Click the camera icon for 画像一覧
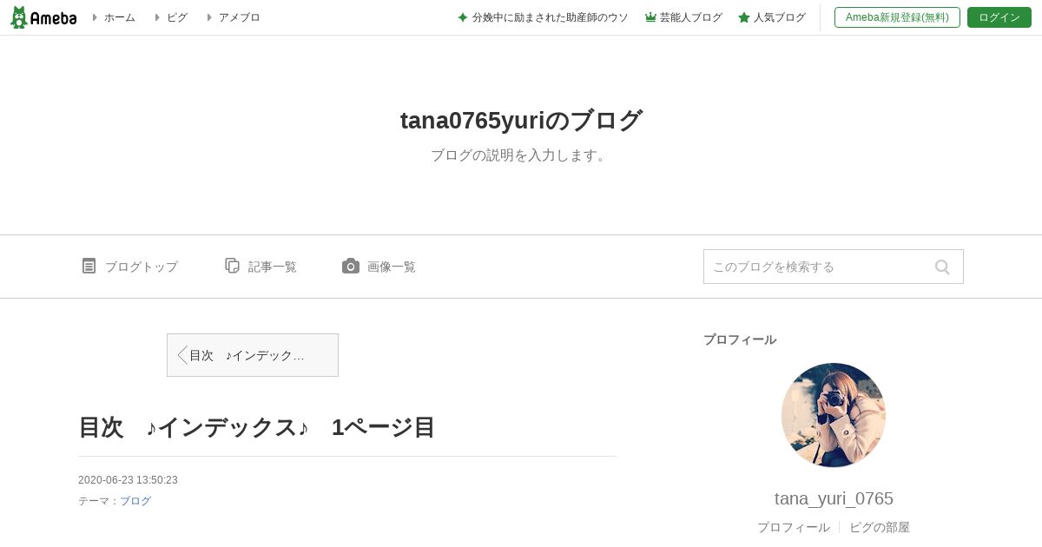The height and width of the screenshot is (547, 1042). click(350, 266)
